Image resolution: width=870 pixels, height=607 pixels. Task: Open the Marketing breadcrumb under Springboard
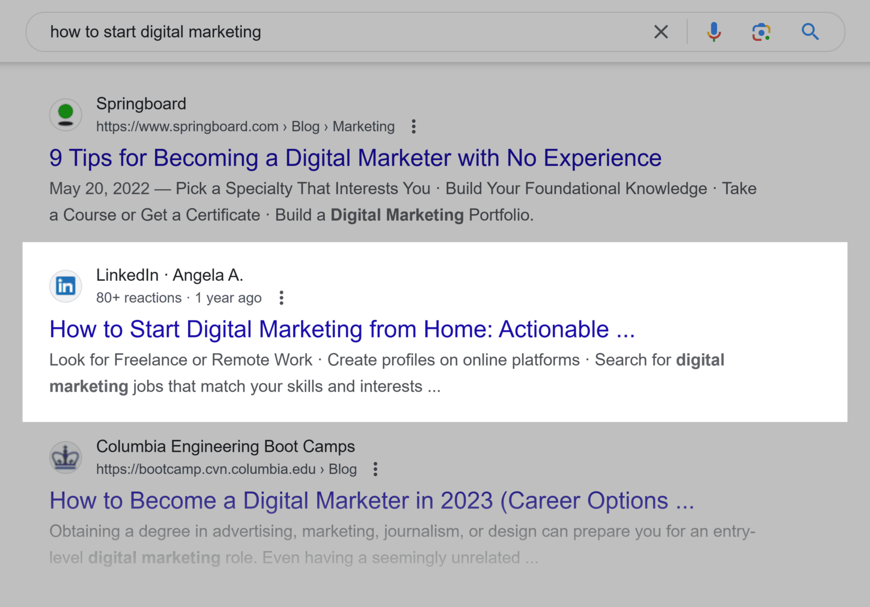363,126
